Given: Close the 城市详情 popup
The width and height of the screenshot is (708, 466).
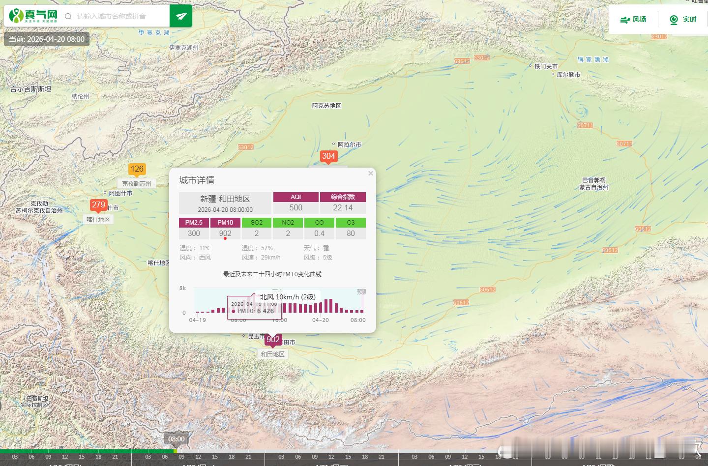Looking at the screenshot, I should pos(371,173).
